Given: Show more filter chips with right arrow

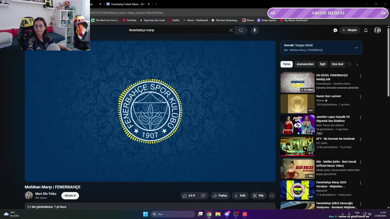Looking at the screenshot, I should pyautogui.click(x=357, y=64).
